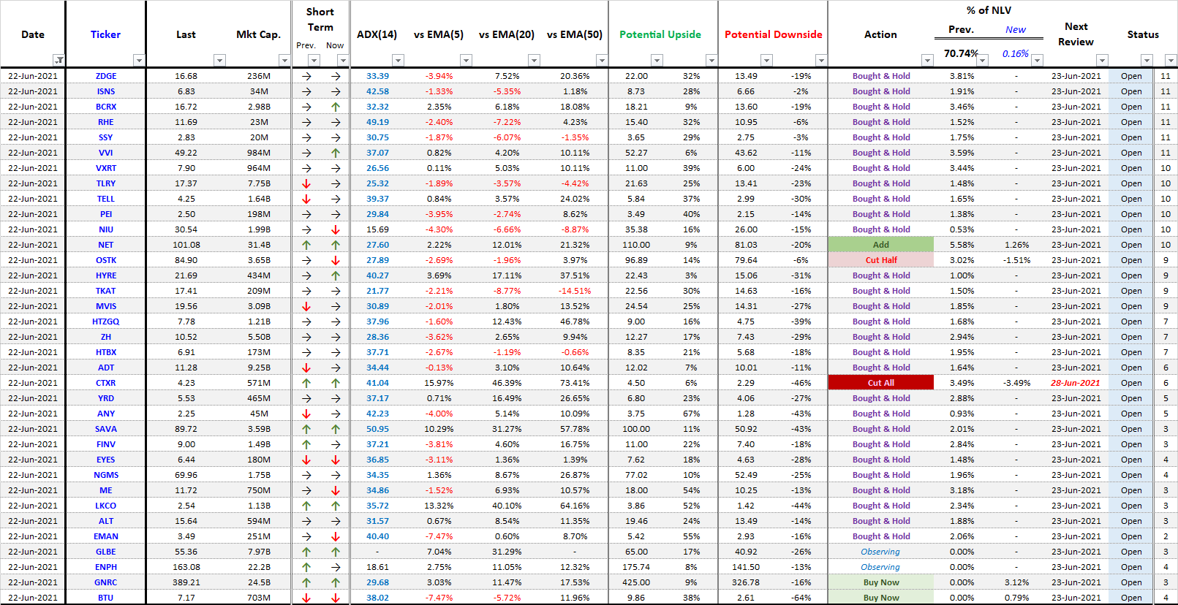Click the Prev. down-arrow icon in ANY row
Screen dimensions: 1178x605
pos(306,414)
